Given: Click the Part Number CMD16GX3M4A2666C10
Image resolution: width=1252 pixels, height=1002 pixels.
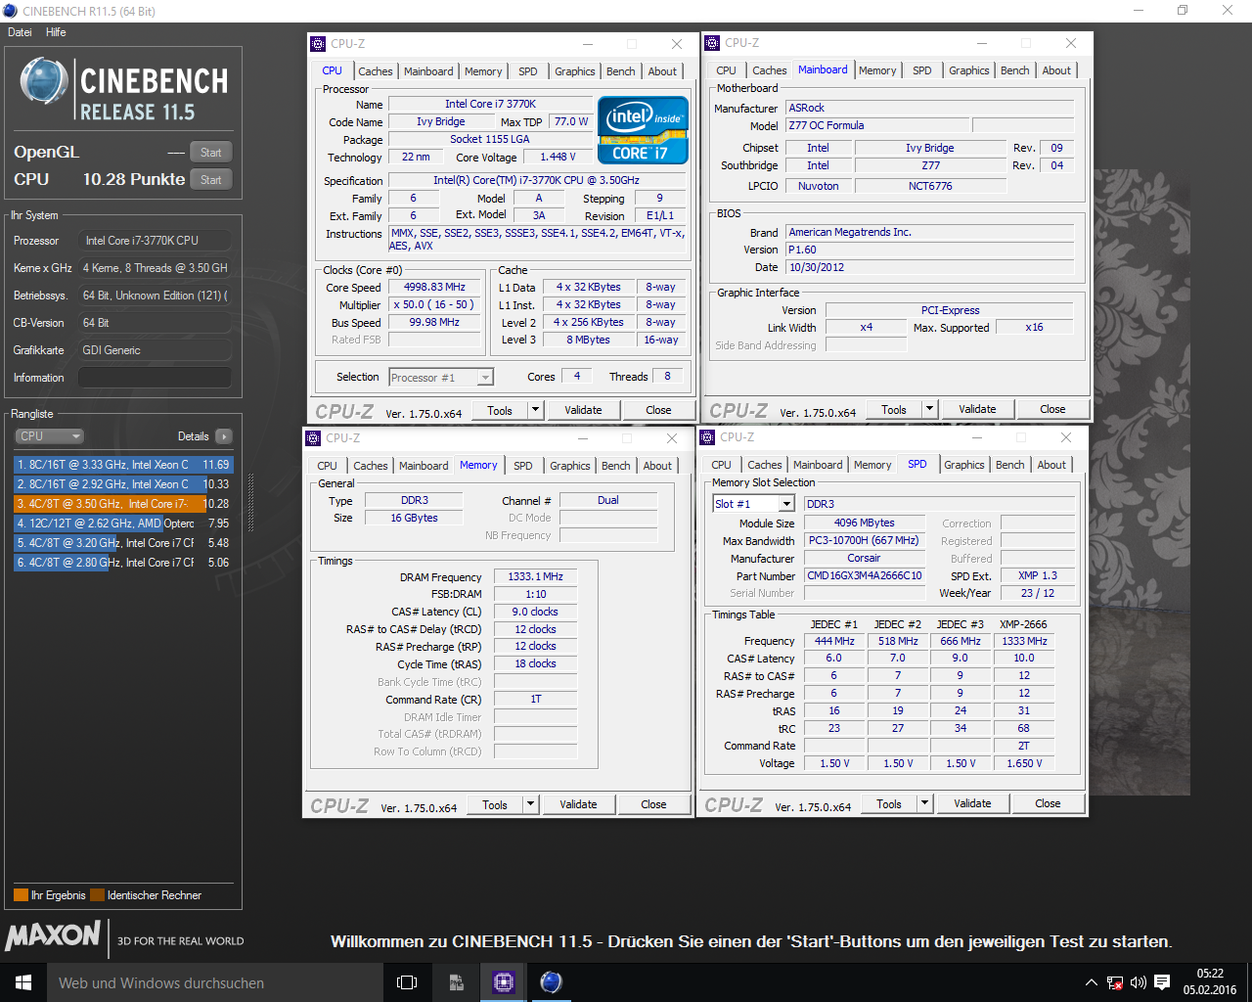Looking at the screenshot, I should [x=865, y=575].
